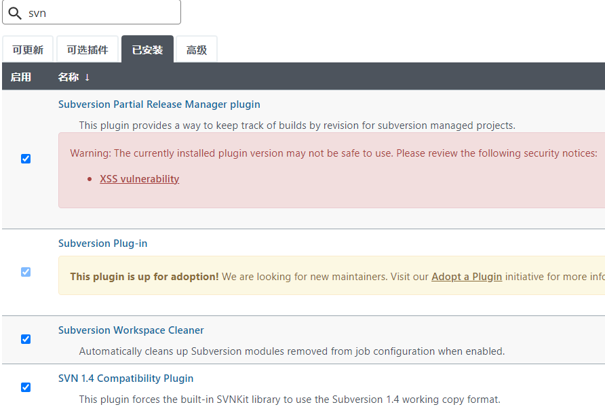Sort by the 名称 column header
The width and height of the screenshot is (605, 409).
[x=74, y=77]
